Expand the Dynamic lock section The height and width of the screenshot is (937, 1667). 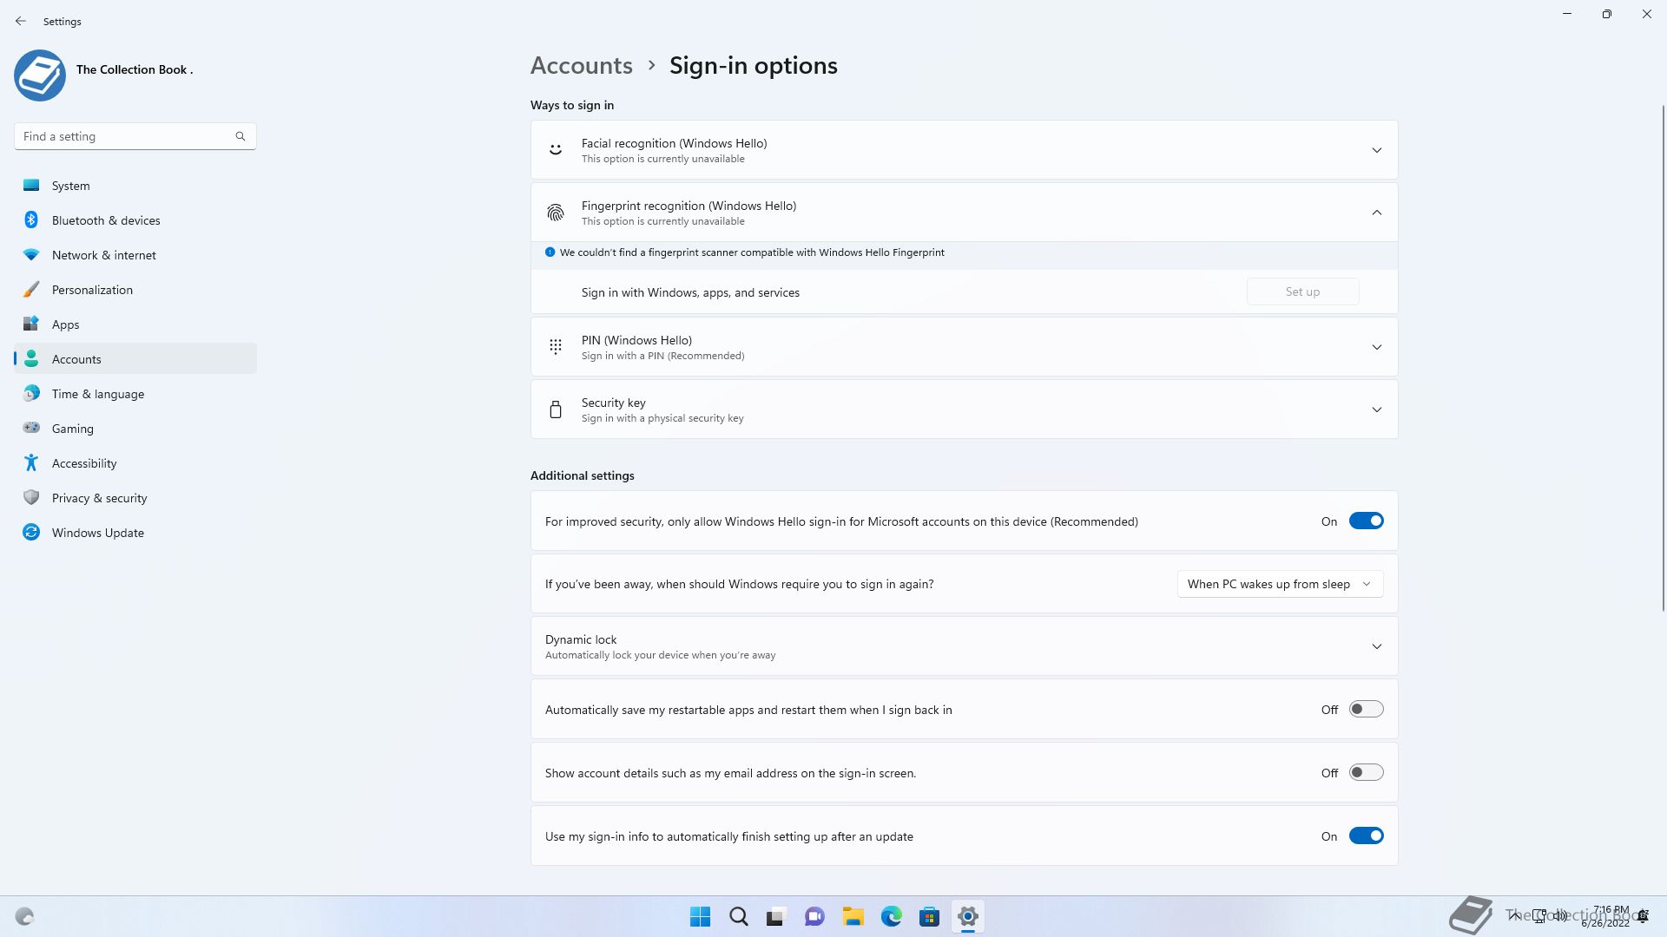click(1376, 646)
